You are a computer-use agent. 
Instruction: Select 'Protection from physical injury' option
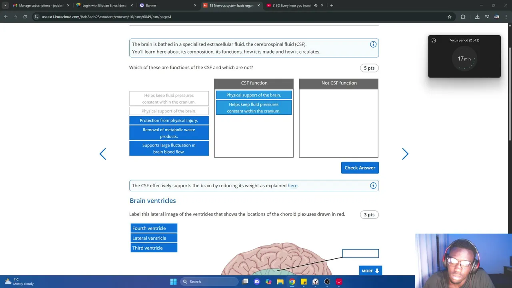pos(169,120)
